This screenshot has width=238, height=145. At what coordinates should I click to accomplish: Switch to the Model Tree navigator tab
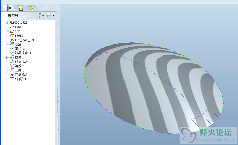click(9, 8)
